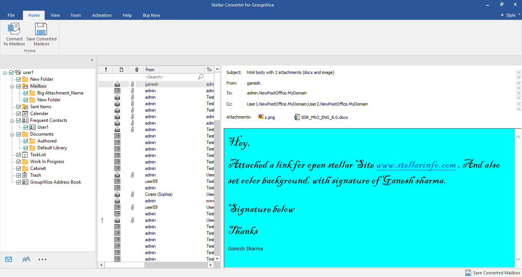The height and width of the screenshot is (277, 522).
Task: Click the message list horizontal scrollbar thumb
Action: (x=125, y=265)
